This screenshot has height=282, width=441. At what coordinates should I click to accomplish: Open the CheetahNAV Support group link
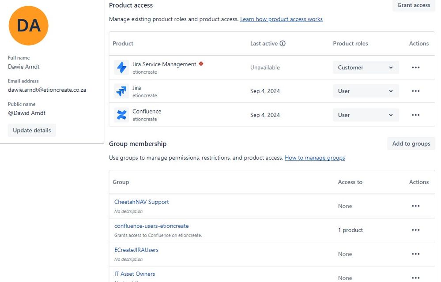click(141, 202)
